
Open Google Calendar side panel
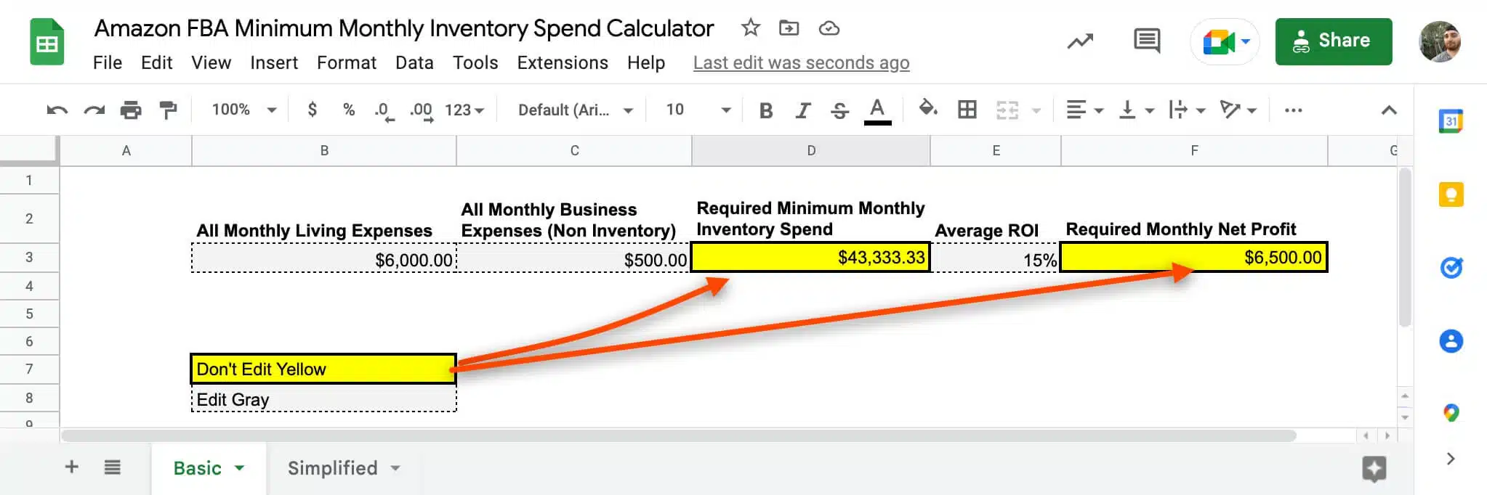(x=1451, y=120)
